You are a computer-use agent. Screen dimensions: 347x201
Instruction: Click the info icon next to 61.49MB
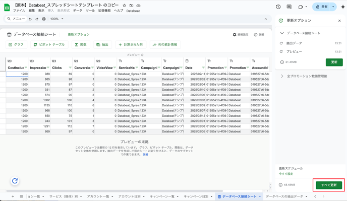[282, 62]
